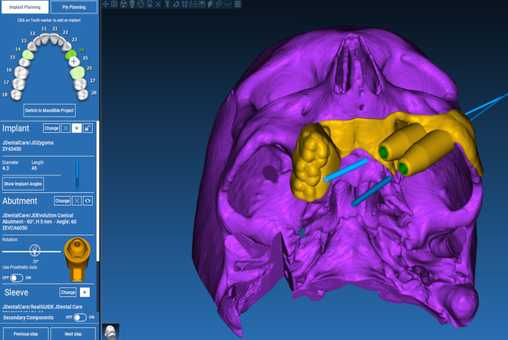Select green tooth 24 on the arch

tap(70, 54)
